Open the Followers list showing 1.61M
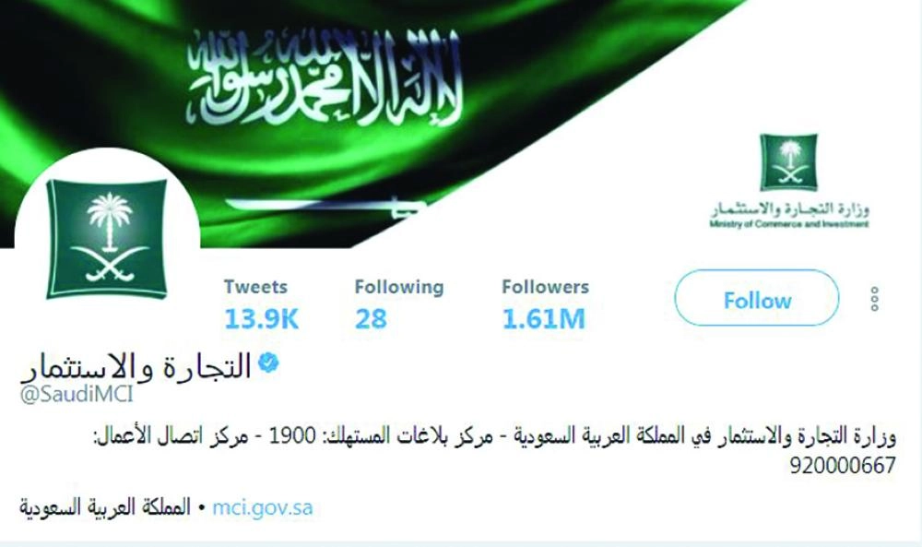Image resolution: width=922 pixels, height=547 pixels. coord(543,319)
